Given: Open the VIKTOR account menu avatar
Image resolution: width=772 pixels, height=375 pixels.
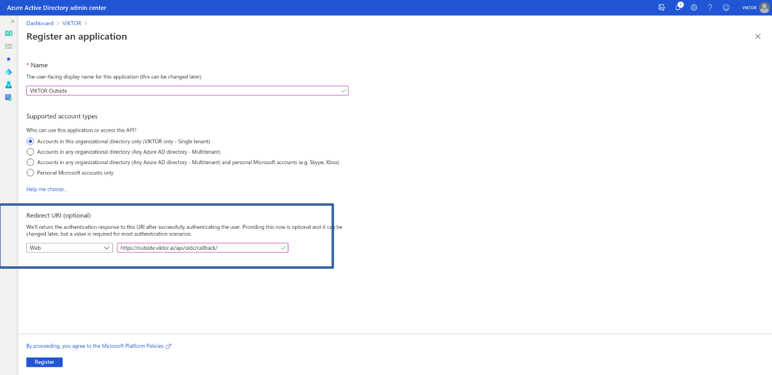Looking at the screenshot, I should point(764,8).
